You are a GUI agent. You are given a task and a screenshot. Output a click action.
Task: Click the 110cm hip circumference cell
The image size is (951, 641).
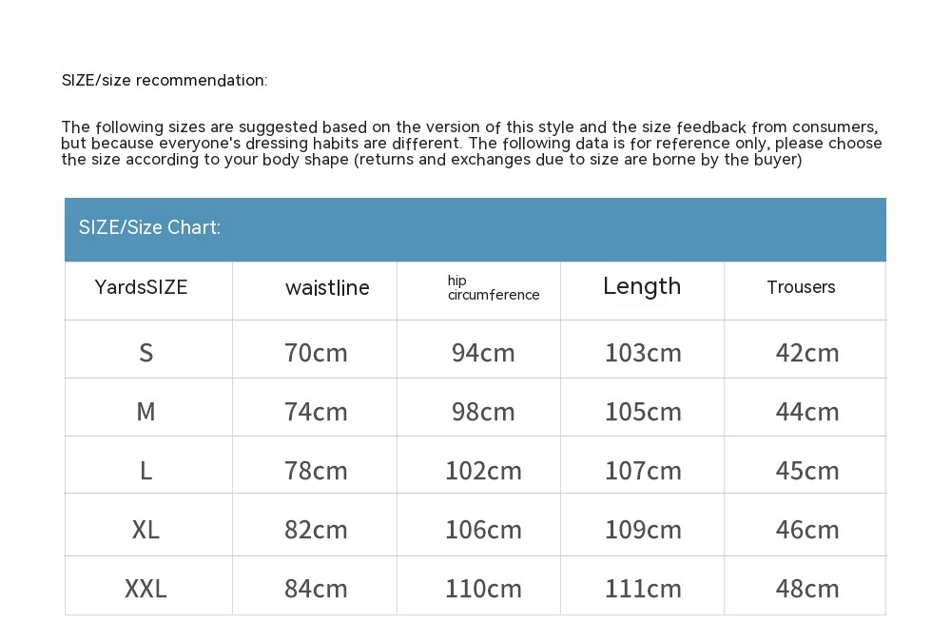[483, 589]
